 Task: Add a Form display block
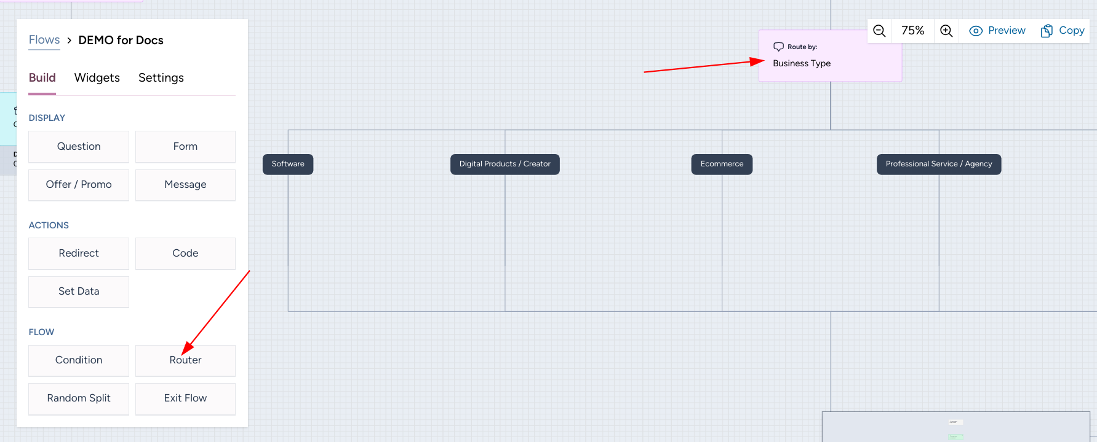185,147
